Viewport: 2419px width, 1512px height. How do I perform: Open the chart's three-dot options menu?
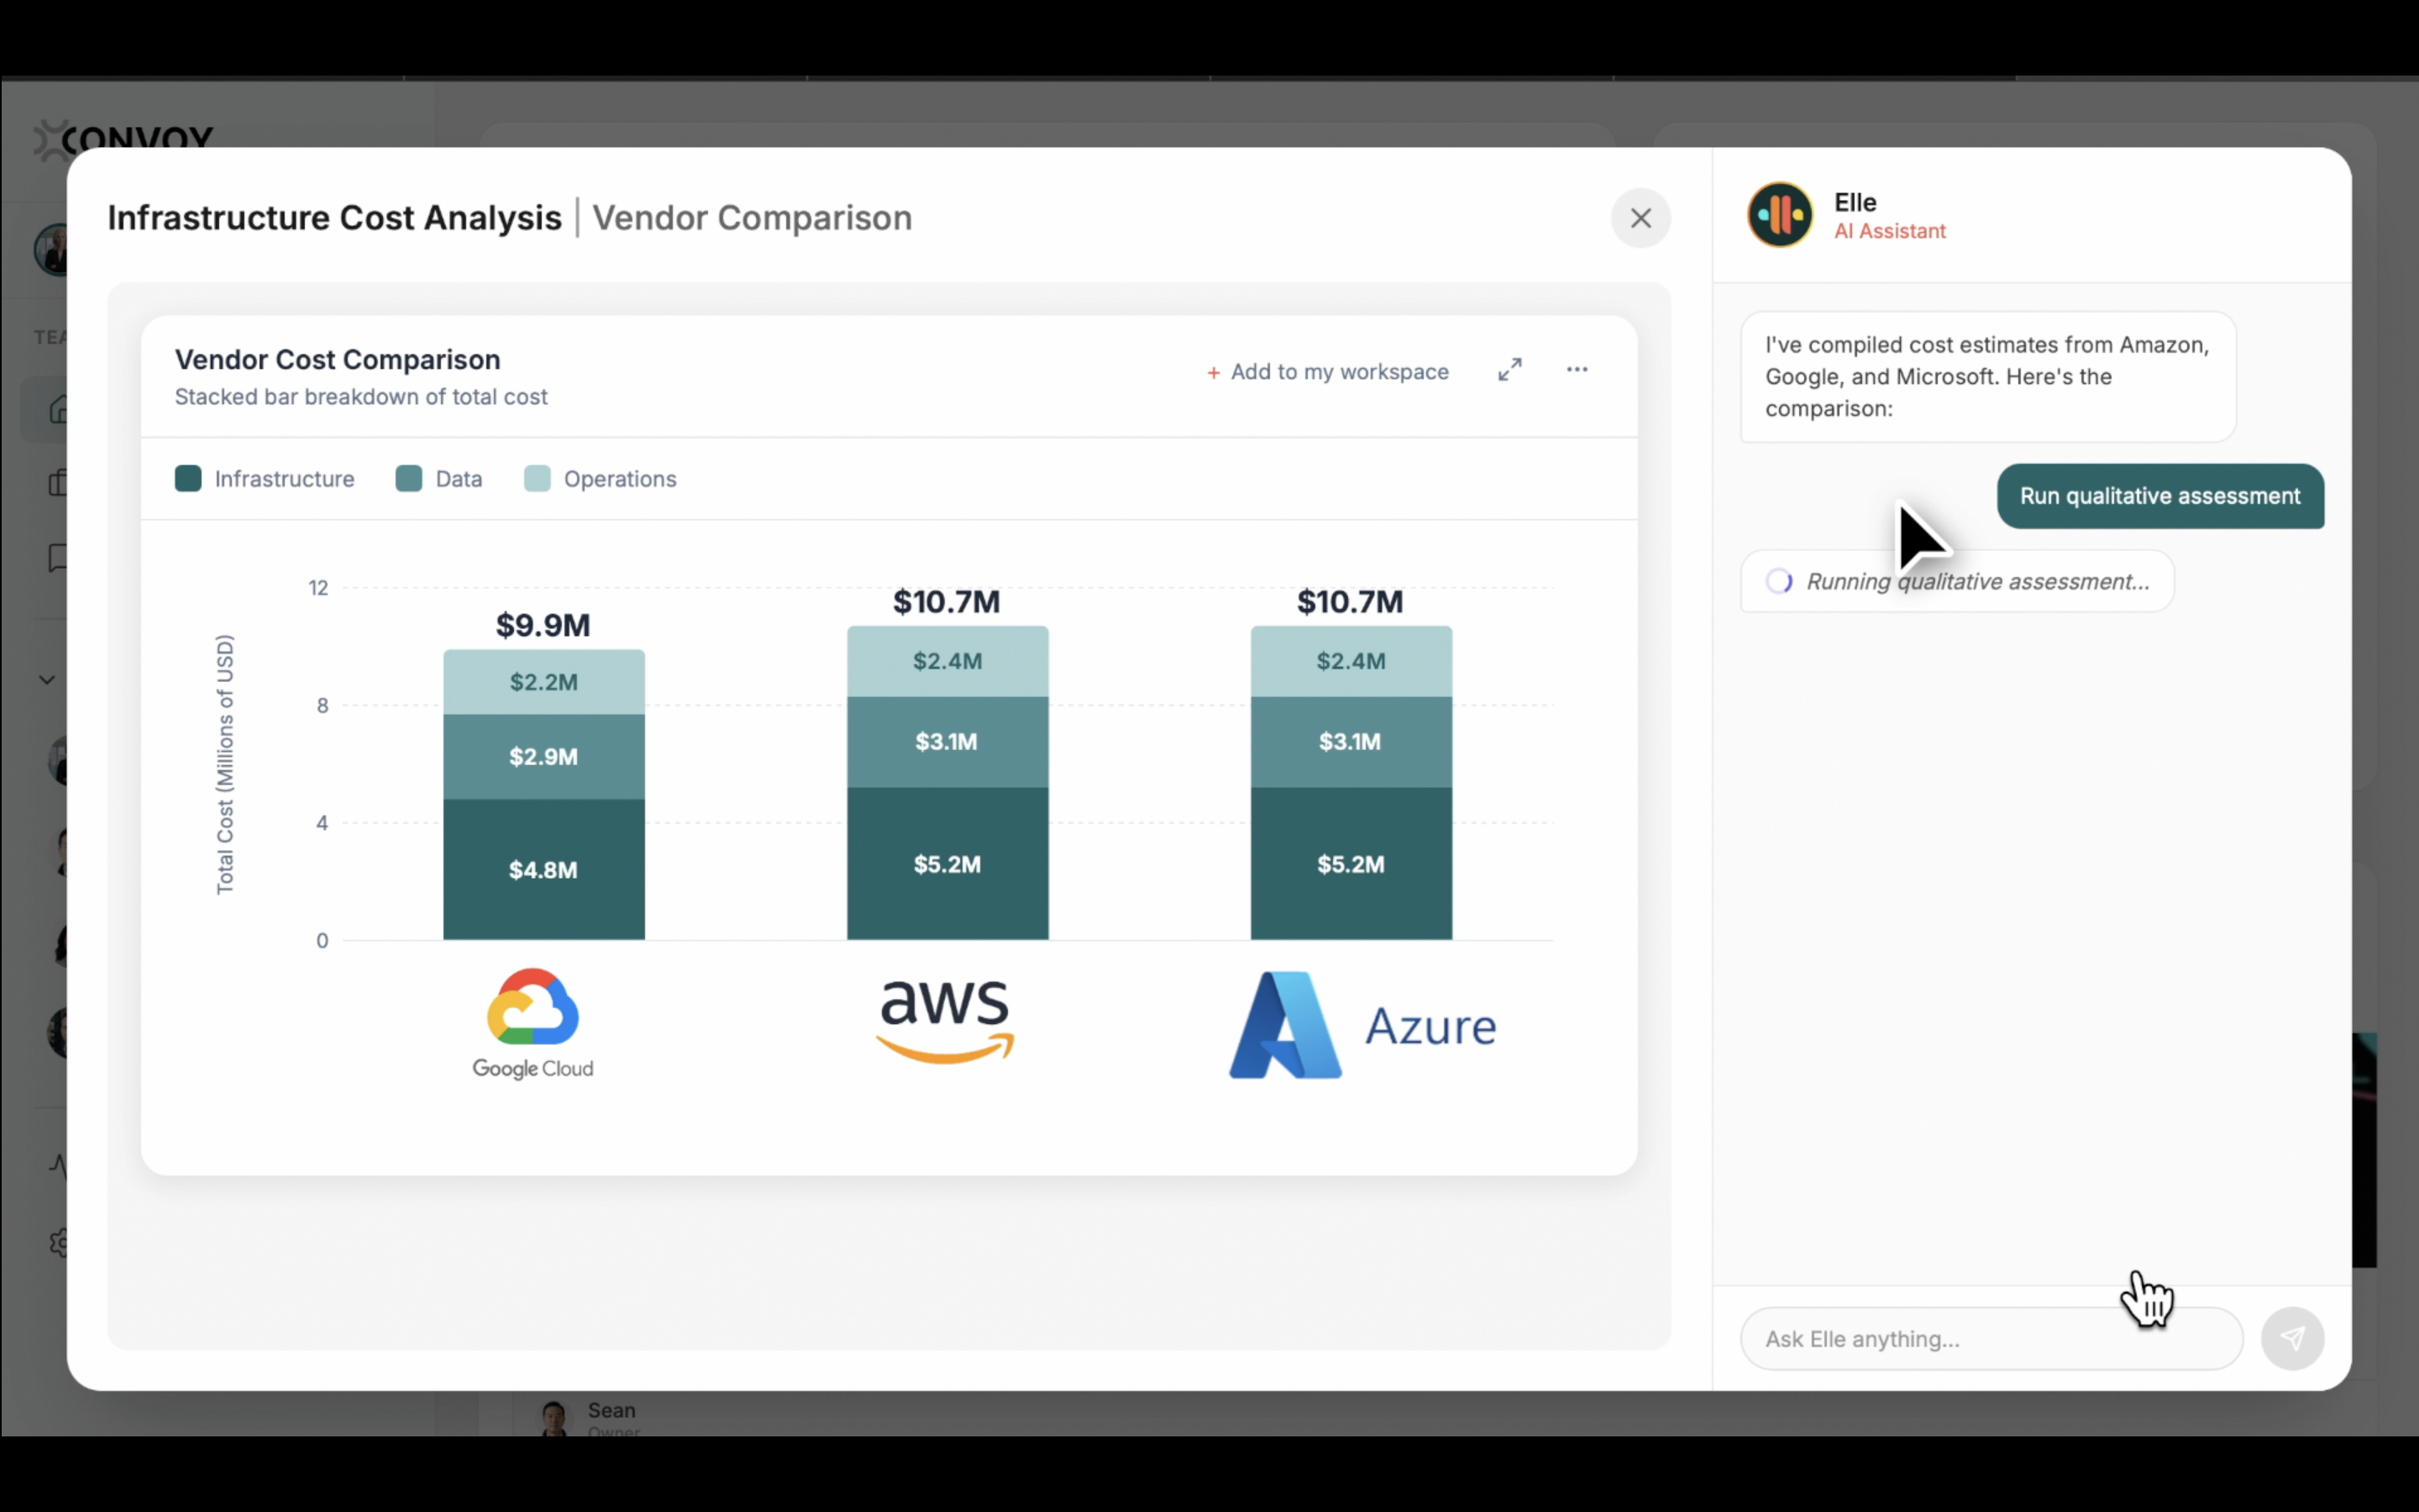coord(1577,370)
